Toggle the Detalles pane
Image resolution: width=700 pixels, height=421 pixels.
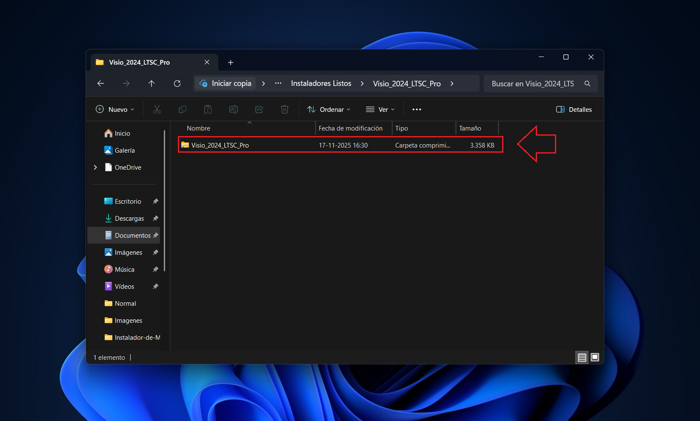tap(574, 110)
